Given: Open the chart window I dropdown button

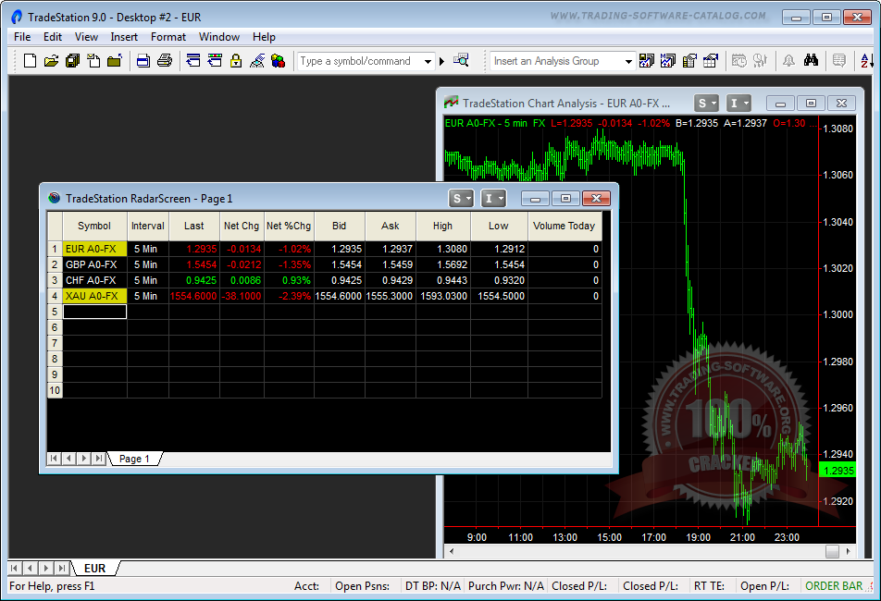Looking at the screenshot, I should tap(738, 104).
